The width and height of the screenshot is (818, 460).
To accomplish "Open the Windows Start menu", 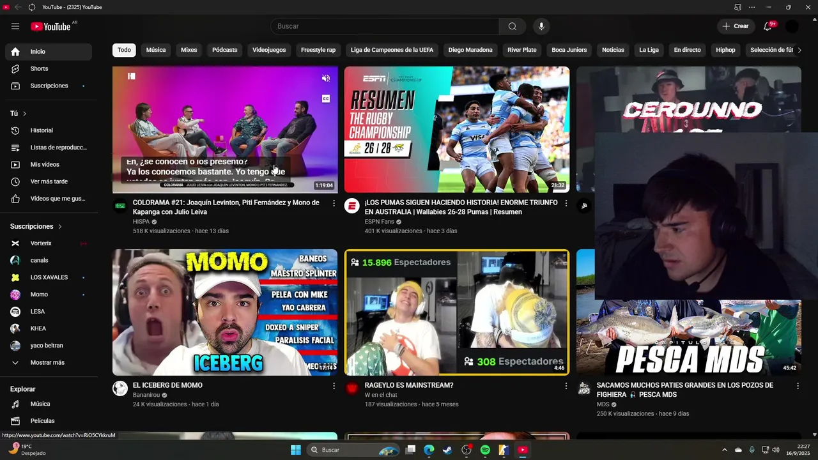I will click(296, 450).
